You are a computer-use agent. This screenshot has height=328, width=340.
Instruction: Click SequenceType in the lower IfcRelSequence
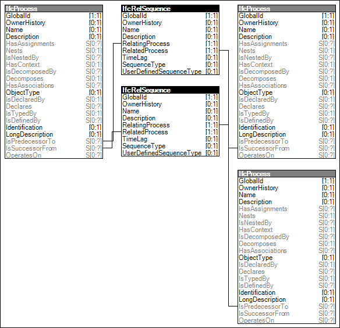coord(170,146)
